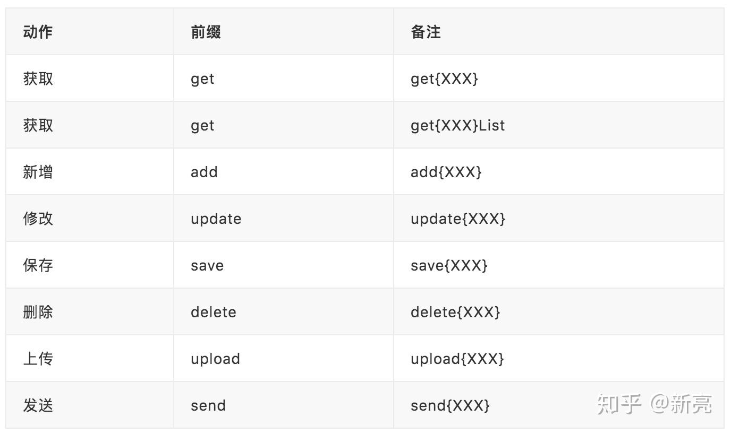This screenshot has width=731, height=434.
Task: Select the get{XXX}List cell
Action: pos(558,125)
